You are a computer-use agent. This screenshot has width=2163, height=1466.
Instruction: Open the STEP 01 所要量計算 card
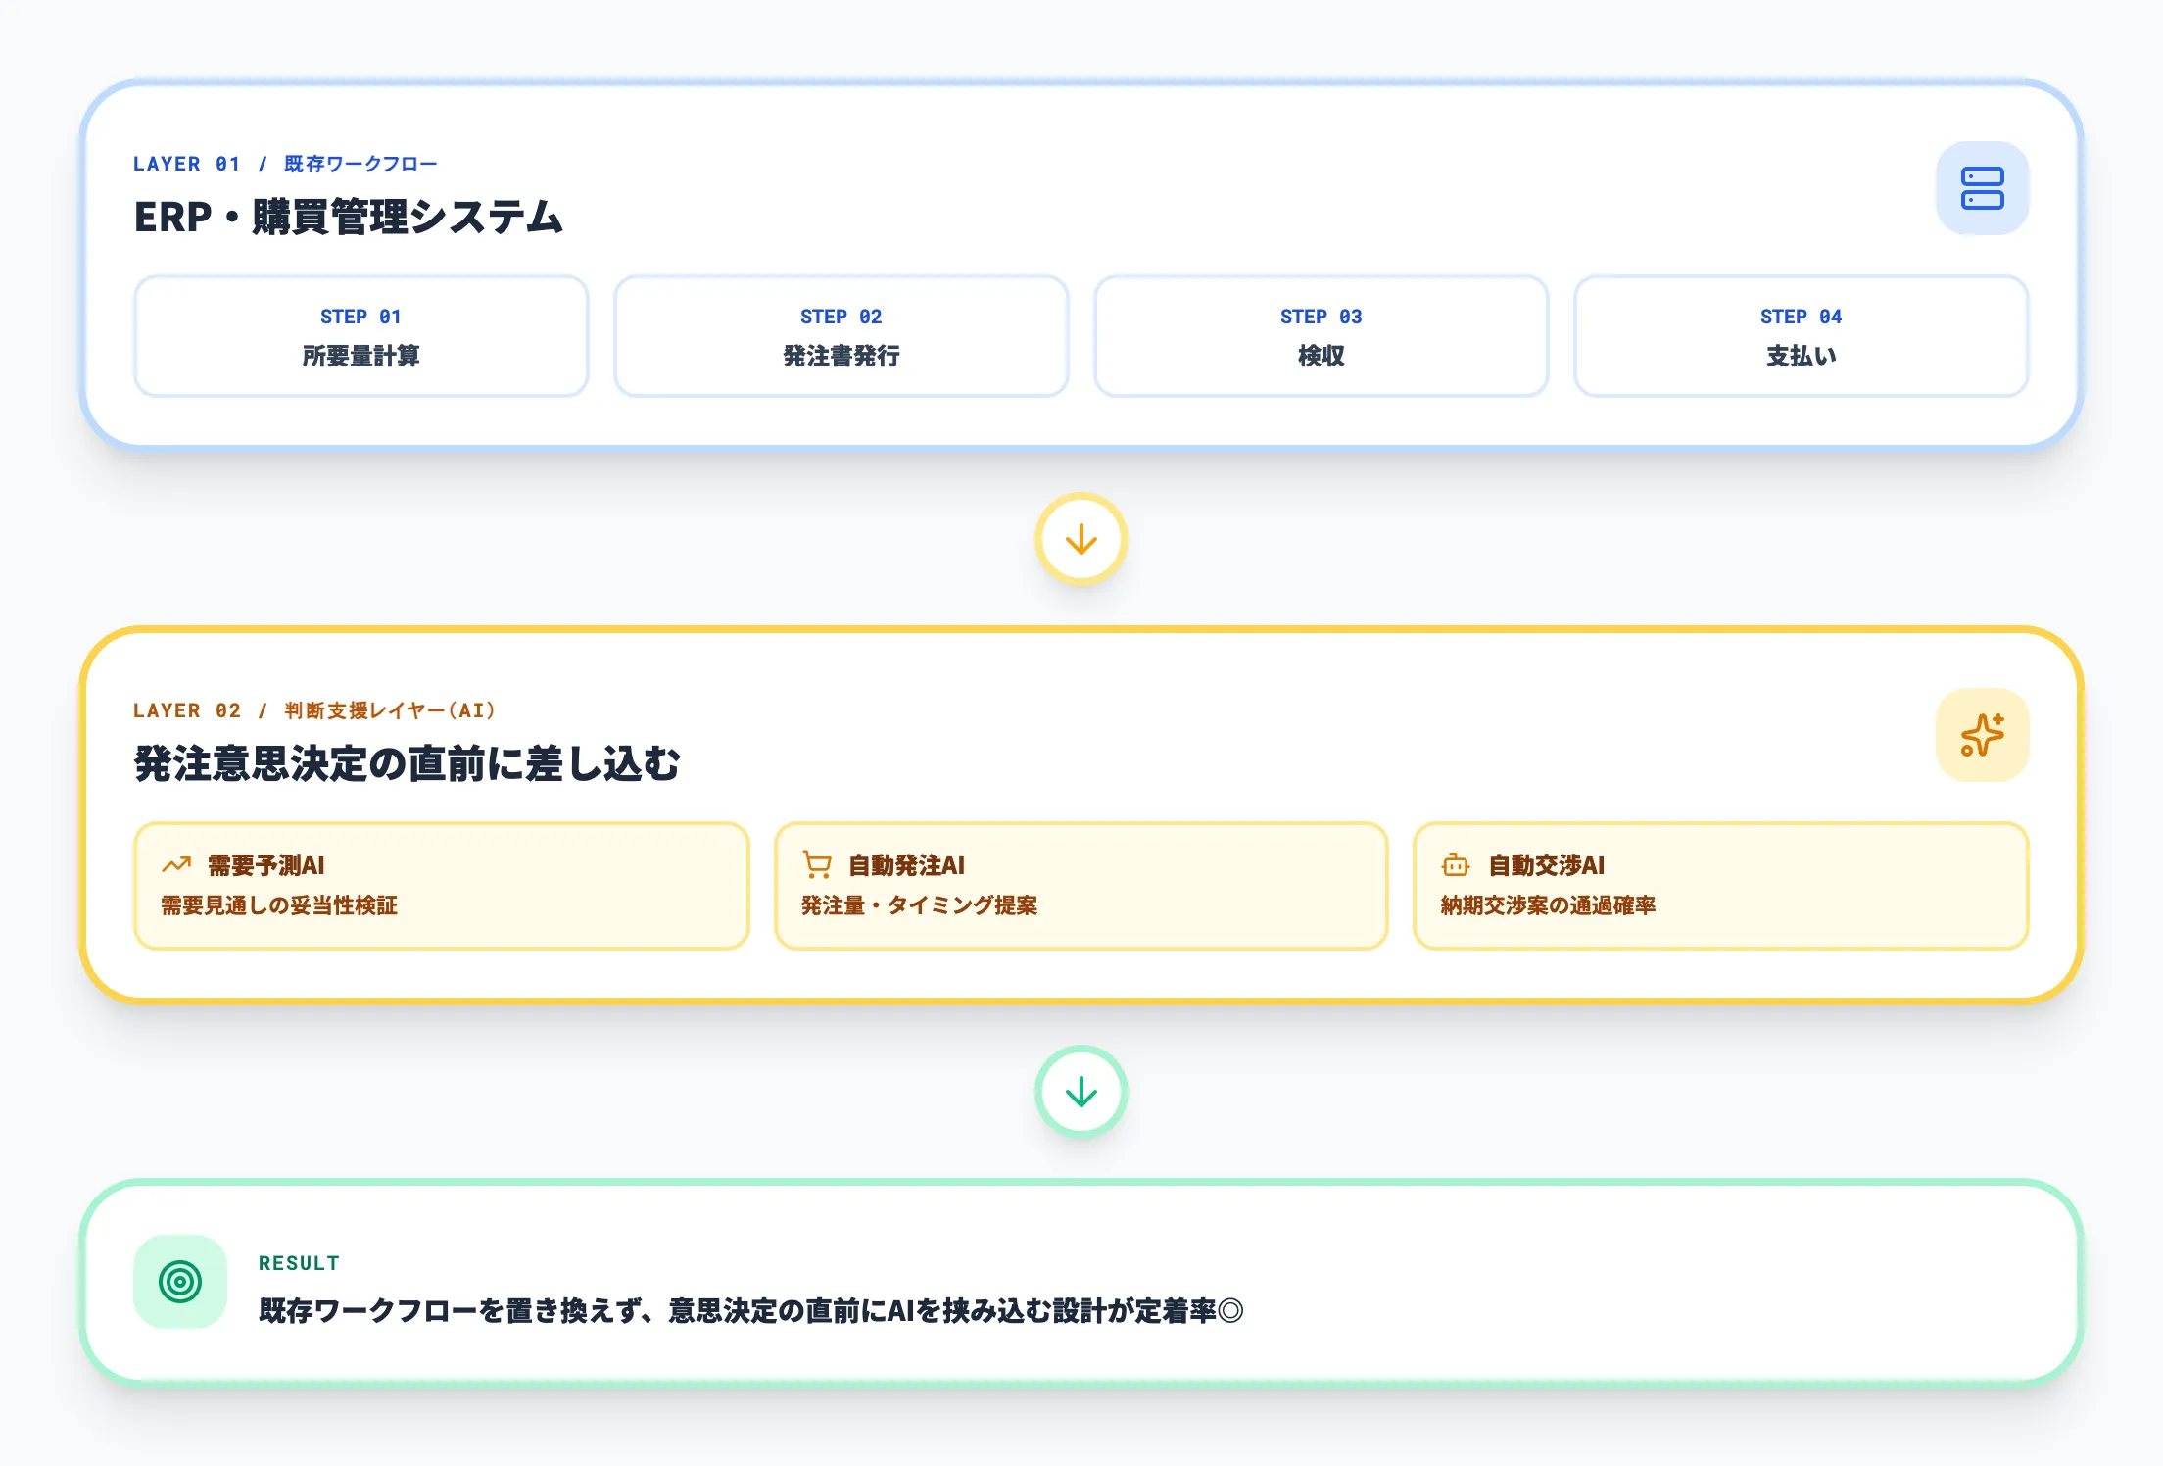point(360,336)
